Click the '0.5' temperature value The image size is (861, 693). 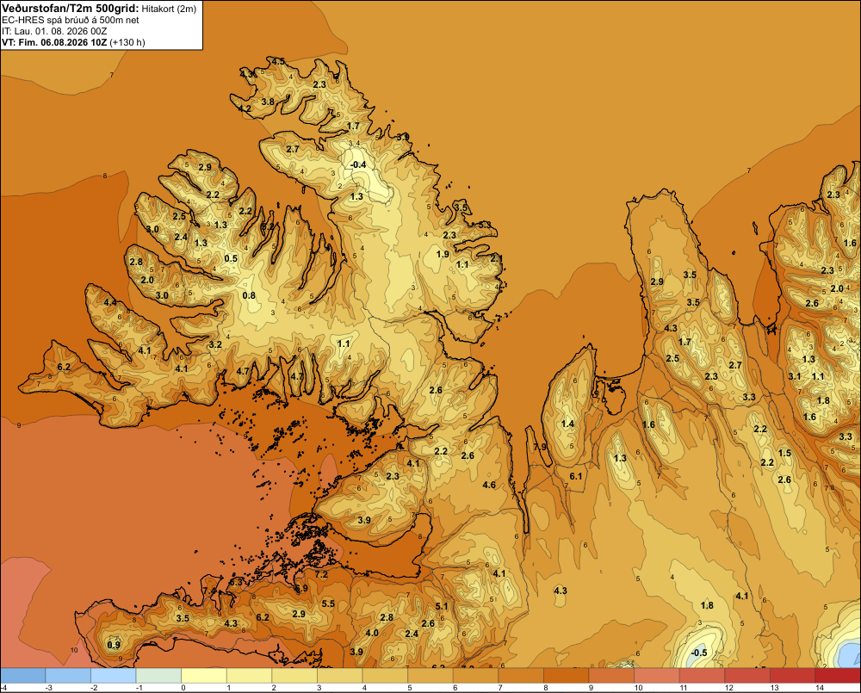click(x=231, y=258)
